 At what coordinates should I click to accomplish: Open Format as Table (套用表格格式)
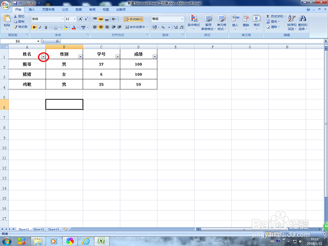tap(208, 23)
